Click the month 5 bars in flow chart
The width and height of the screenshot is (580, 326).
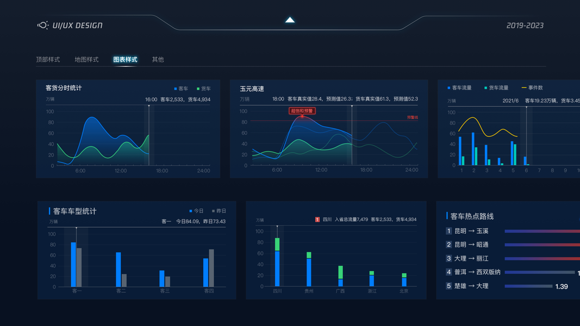point(514,153)
